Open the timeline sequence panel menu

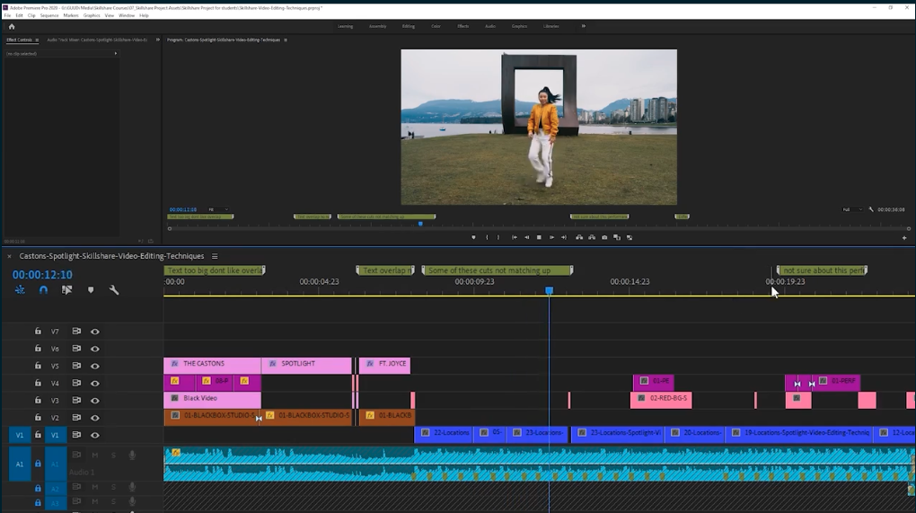215,257
